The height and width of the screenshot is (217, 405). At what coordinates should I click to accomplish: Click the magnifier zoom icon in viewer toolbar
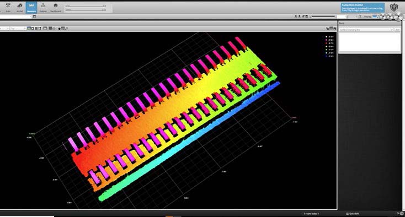tap(67, 29)
